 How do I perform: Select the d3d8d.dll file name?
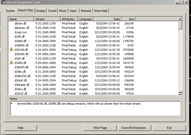pos(20,41)
